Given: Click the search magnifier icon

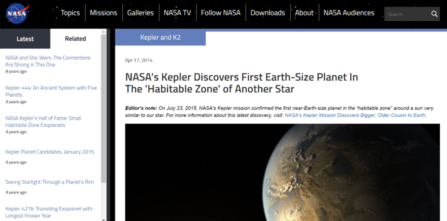Looking at the screenshot, I should [434, 14].
